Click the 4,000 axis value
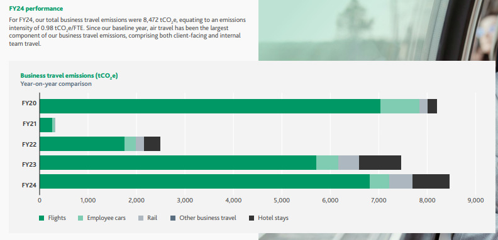The width and height of the screenshot is (498, 240). click(x=233, y=200)
